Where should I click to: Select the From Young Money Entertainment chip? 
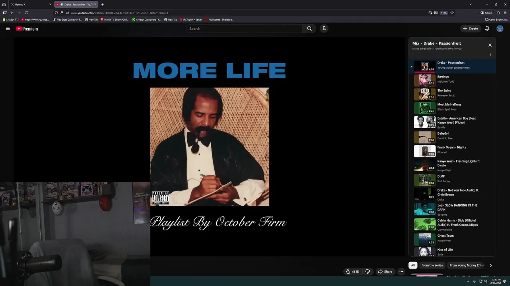pos(466,265)
